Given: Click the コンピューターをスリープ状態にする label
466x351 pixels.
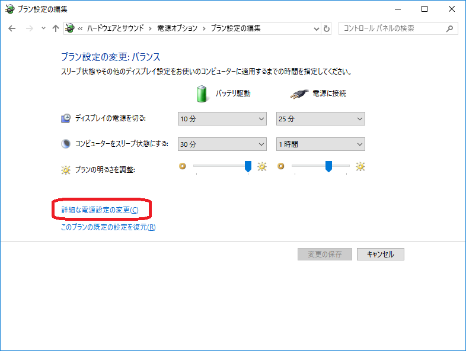Looking at the screenshot, I should pyautogui.click(x=122, y=144).
